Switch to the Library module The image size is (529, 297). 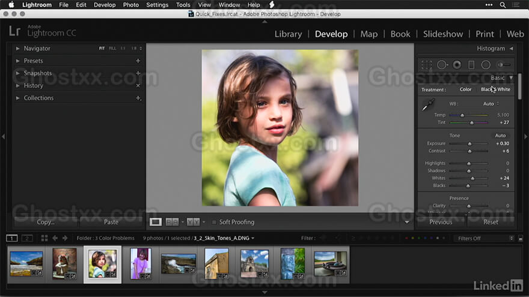(x=288, y=34)
